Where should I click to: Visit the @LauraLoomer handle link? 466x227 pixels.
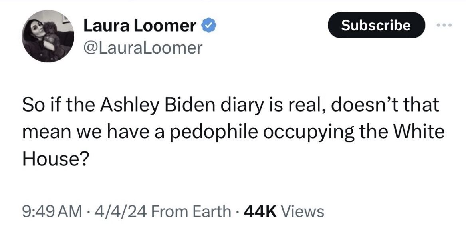(143, 48)
